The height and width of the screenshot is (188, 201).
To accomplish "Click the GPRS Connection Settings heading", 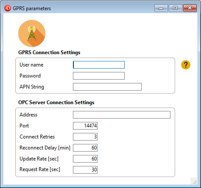I will (49, 53).
